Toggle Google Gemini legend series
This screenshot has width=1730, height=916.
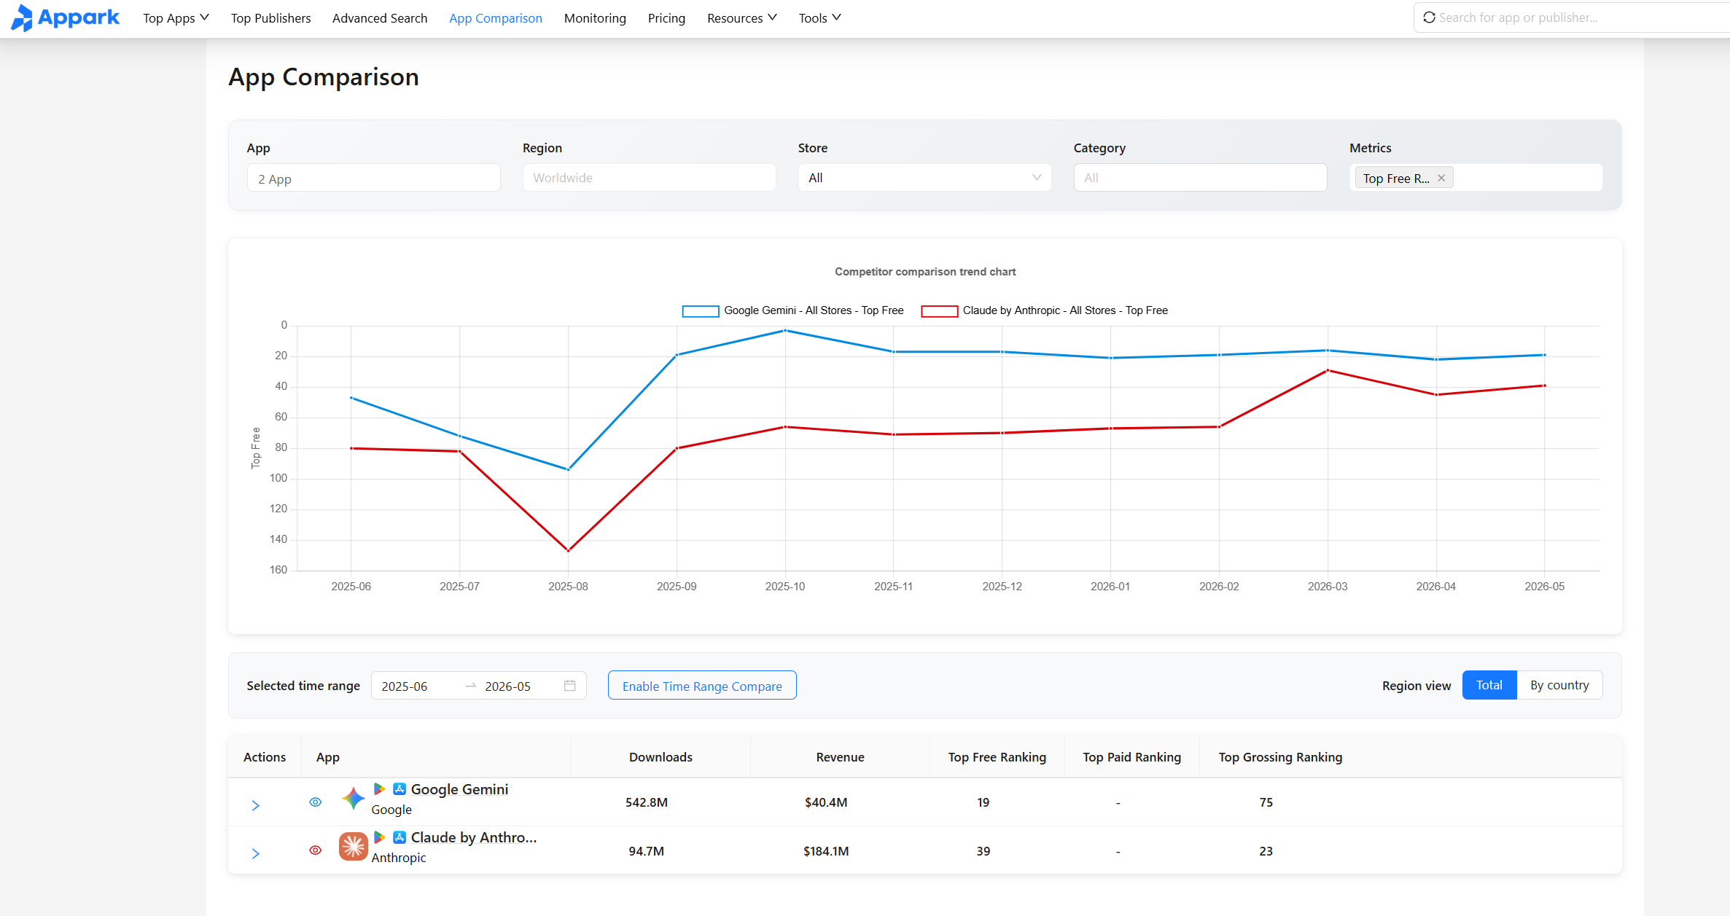click(792, 310)
